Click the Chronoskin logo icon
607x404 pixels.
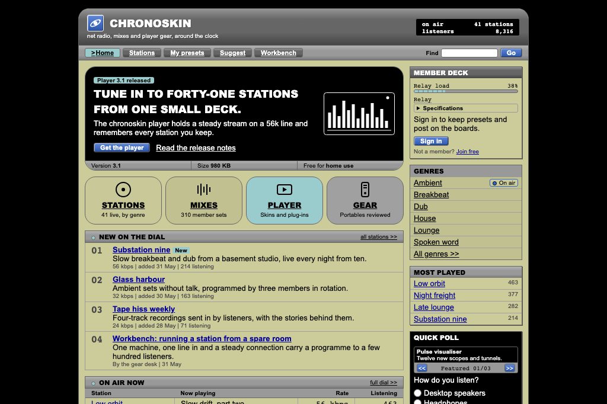click(x=95, y=23)
